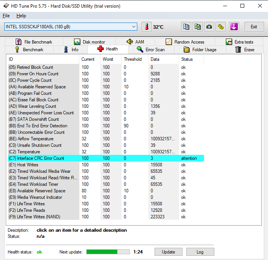The width and height of the screenshot is (268, 260).
Task: Select the (E1) Host Writes row
Action: 106,165
